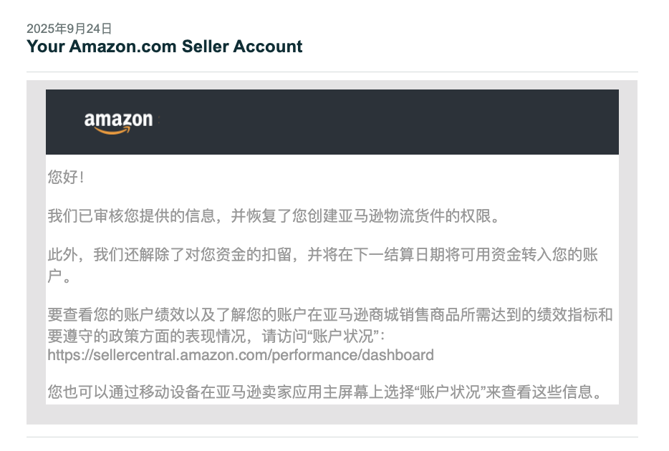Open the sellercentral performance dashboard link
The image size is (669, 451).
[241, 355]
